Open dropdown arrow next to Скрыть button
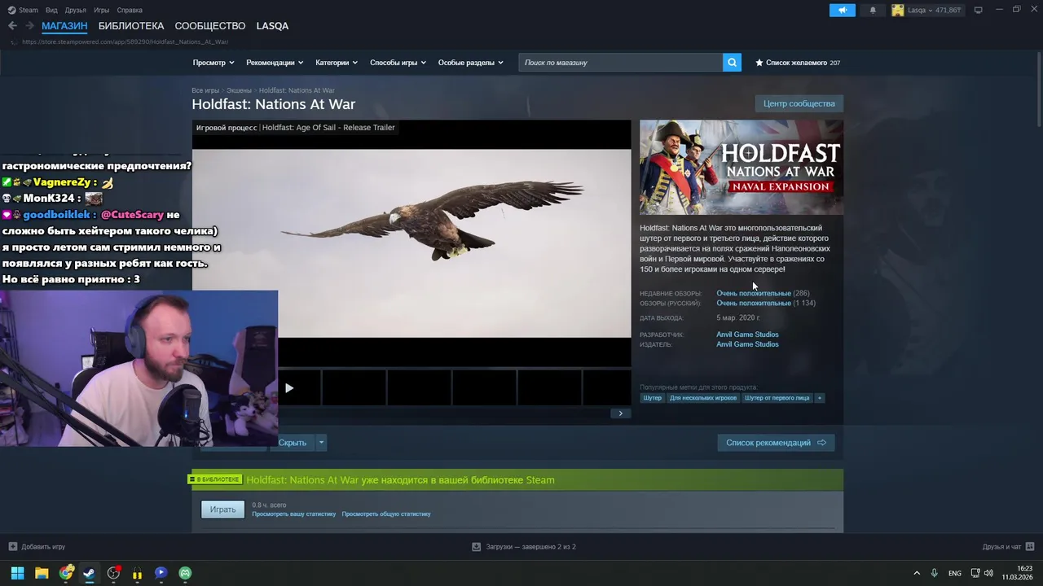Image resolution: width=1043 pixels, height=586 pixels. 321,443
